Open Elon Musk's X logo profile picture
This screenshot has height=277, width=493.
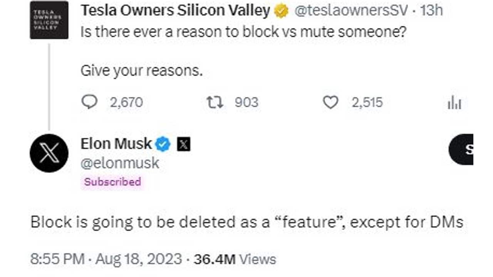click(49, 153)
